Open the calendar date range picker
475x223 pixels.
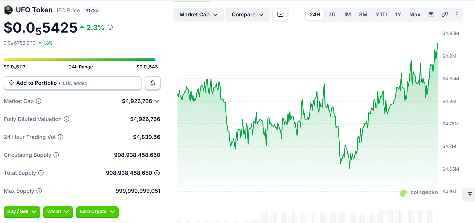tap(431, 15)
